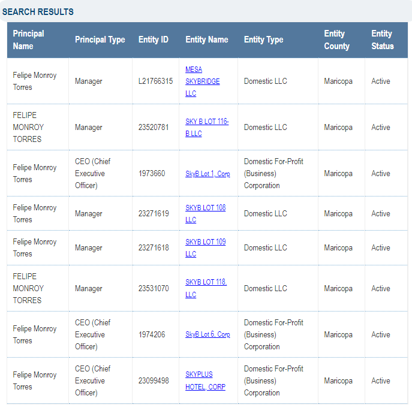412x411 pixels.
Task: Open the SKYPLUS HOTEL, CORP link
Action: click(205, 380)
